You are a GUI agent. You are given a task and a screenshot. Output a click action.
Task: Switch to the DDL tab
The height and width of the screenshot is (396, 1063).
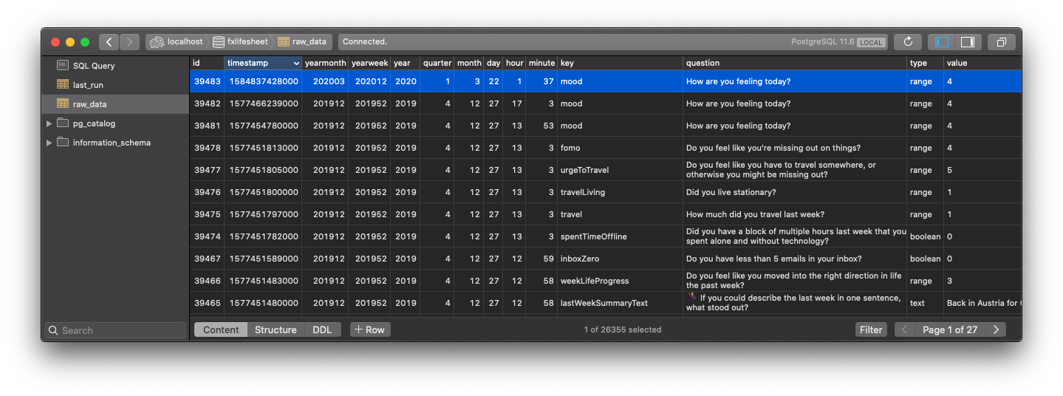[x=322, y=330]
